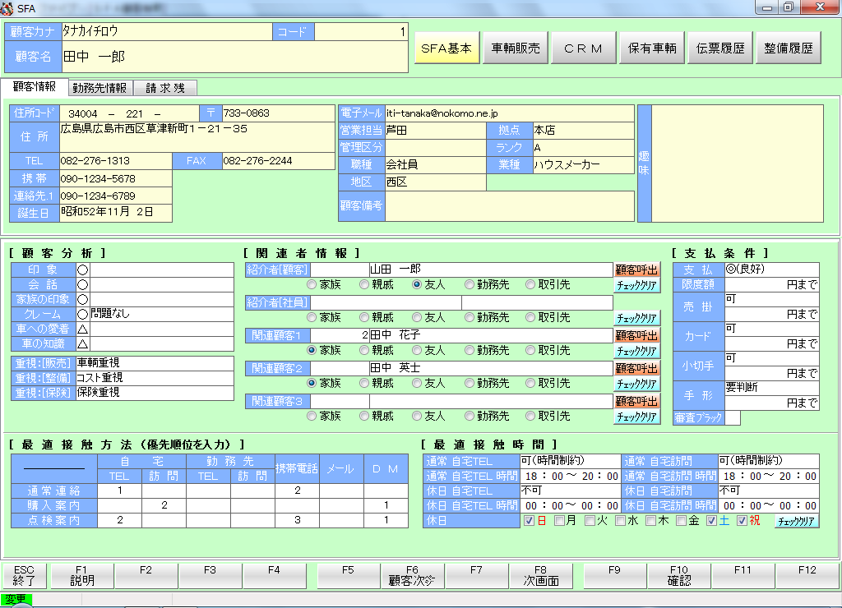Click the SFA app icon in title bar
This screenshot has height=608, width=842.
pyautogui.click(x=7, y=8)
